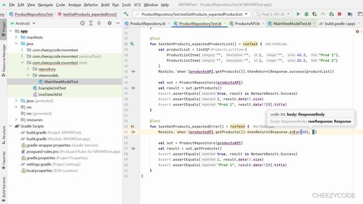
Task: Open Build Variants sidebar tab
Action: point(3,189)
